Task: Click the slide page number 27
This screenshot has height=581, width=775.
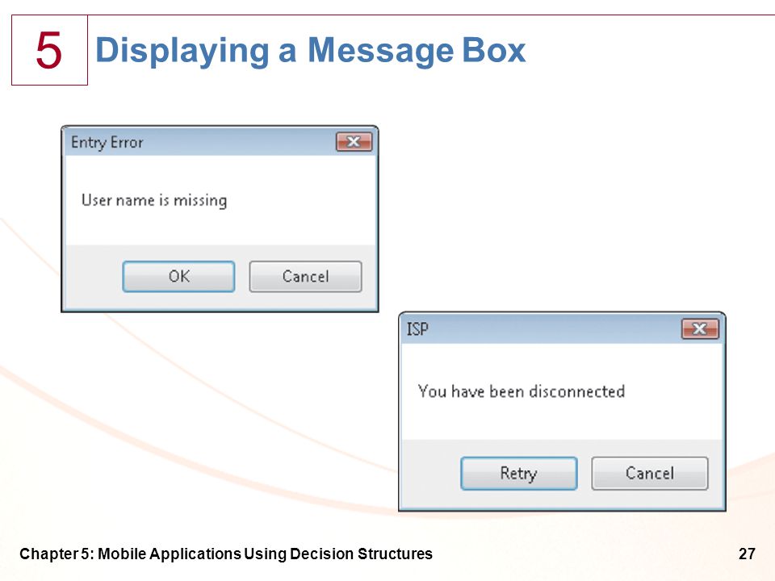Action: pyautogui.click(x=747, y=554)
